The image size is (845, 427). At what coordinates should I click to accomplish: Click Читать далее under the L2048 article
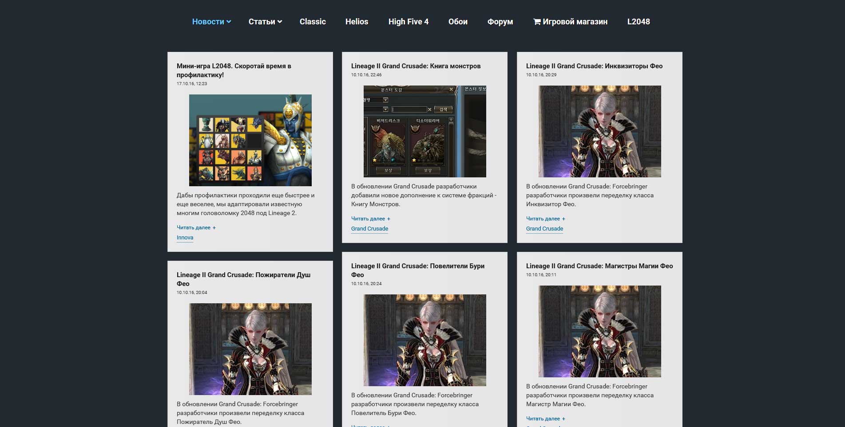196,227
